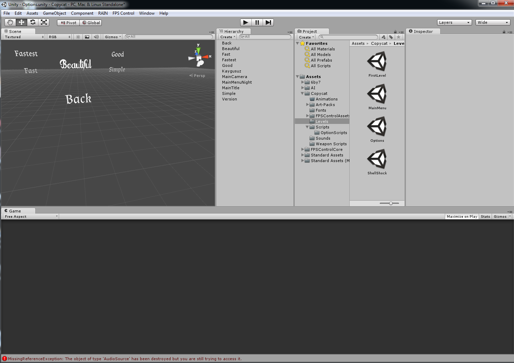
Task: Open the Assets menu
Action: pyautogui.click(x=32, y=13)
